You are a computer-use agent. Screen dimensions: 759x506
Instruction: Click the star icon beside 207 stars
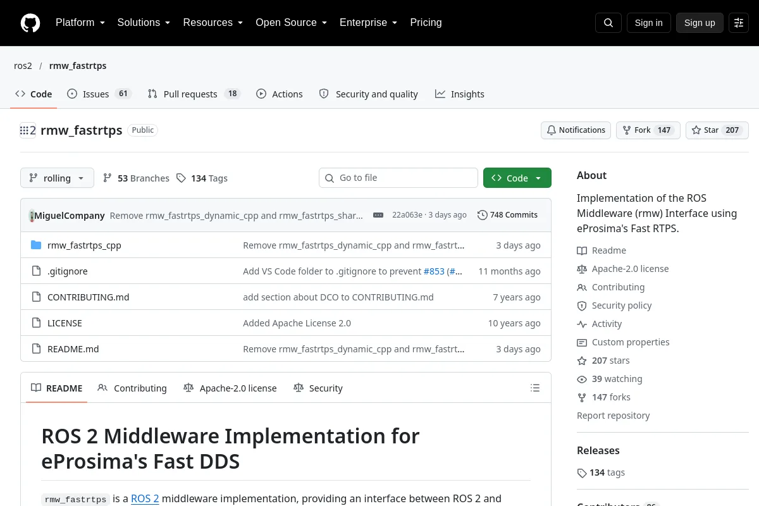pos(582,361)
